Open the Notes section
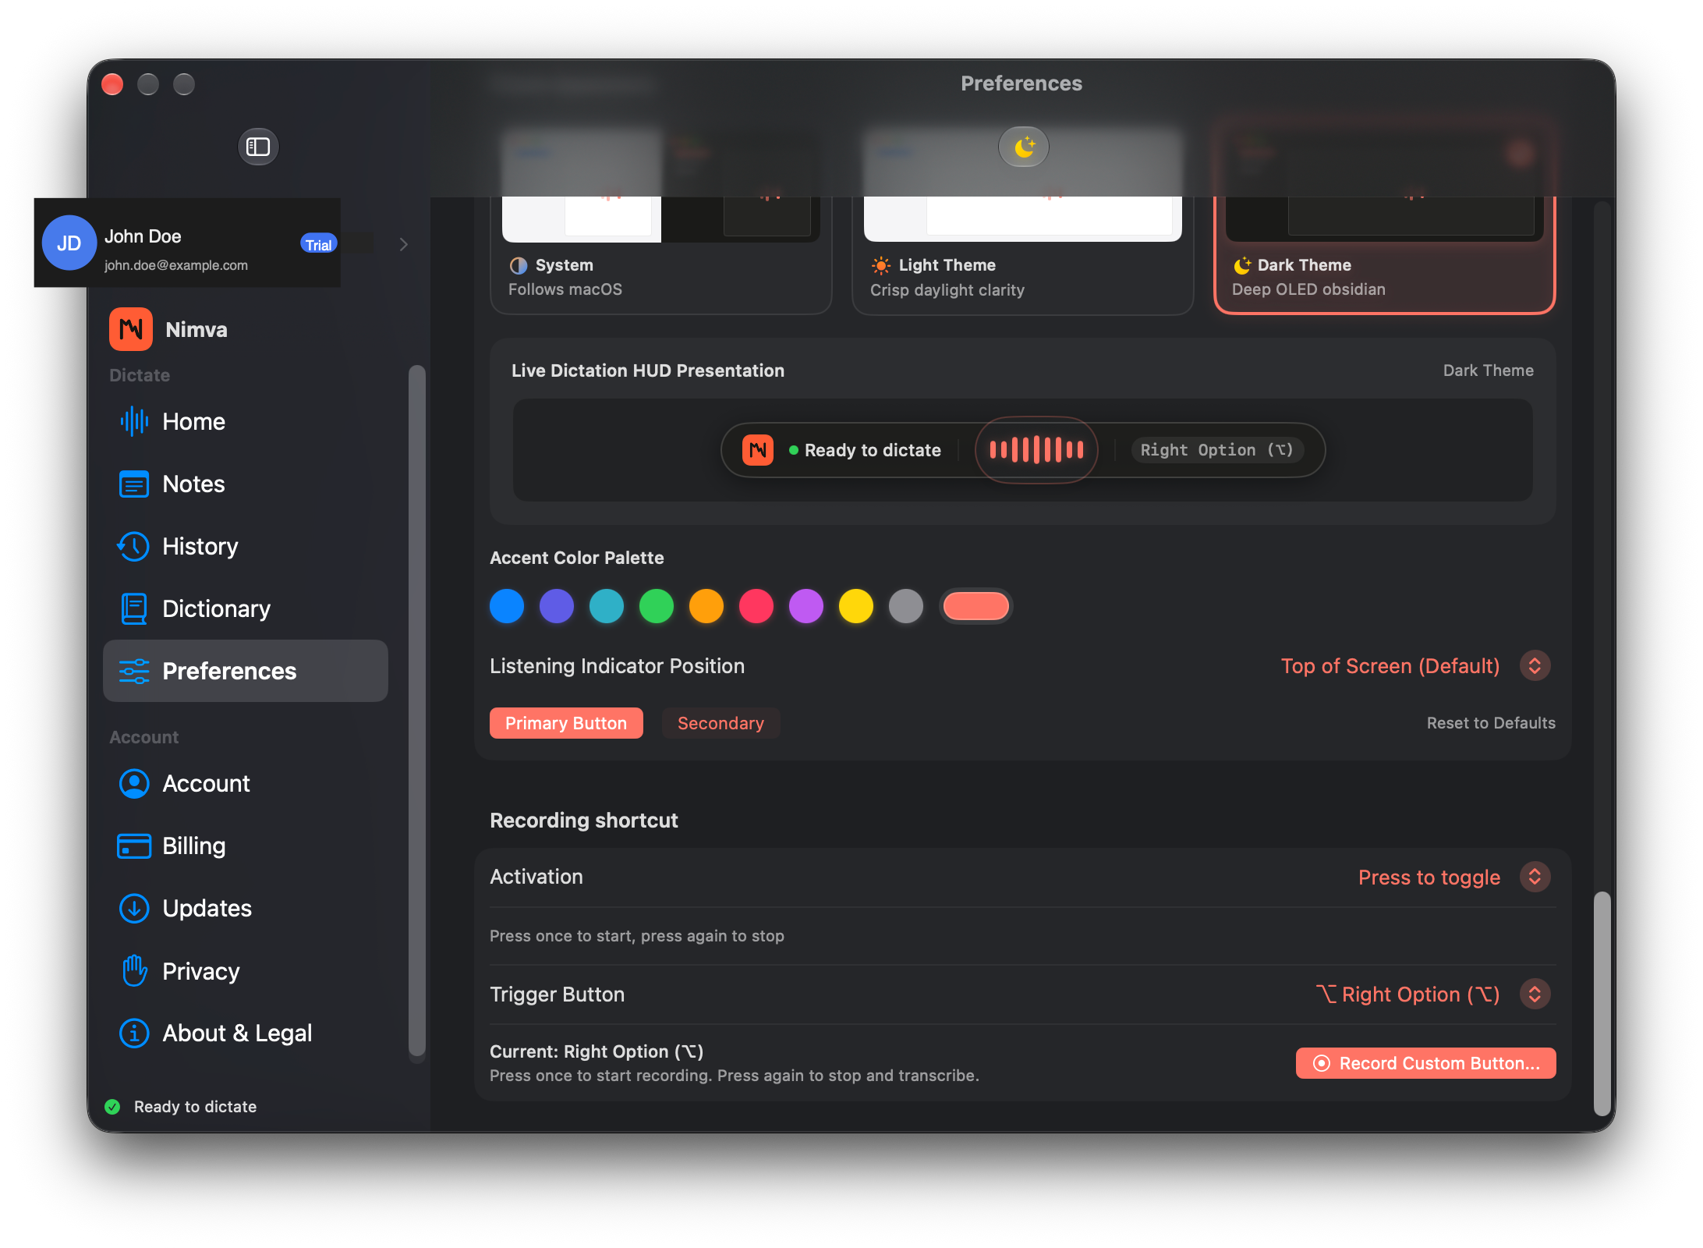The height and width of the screenshot is (1248, 1703). (246, 484)
